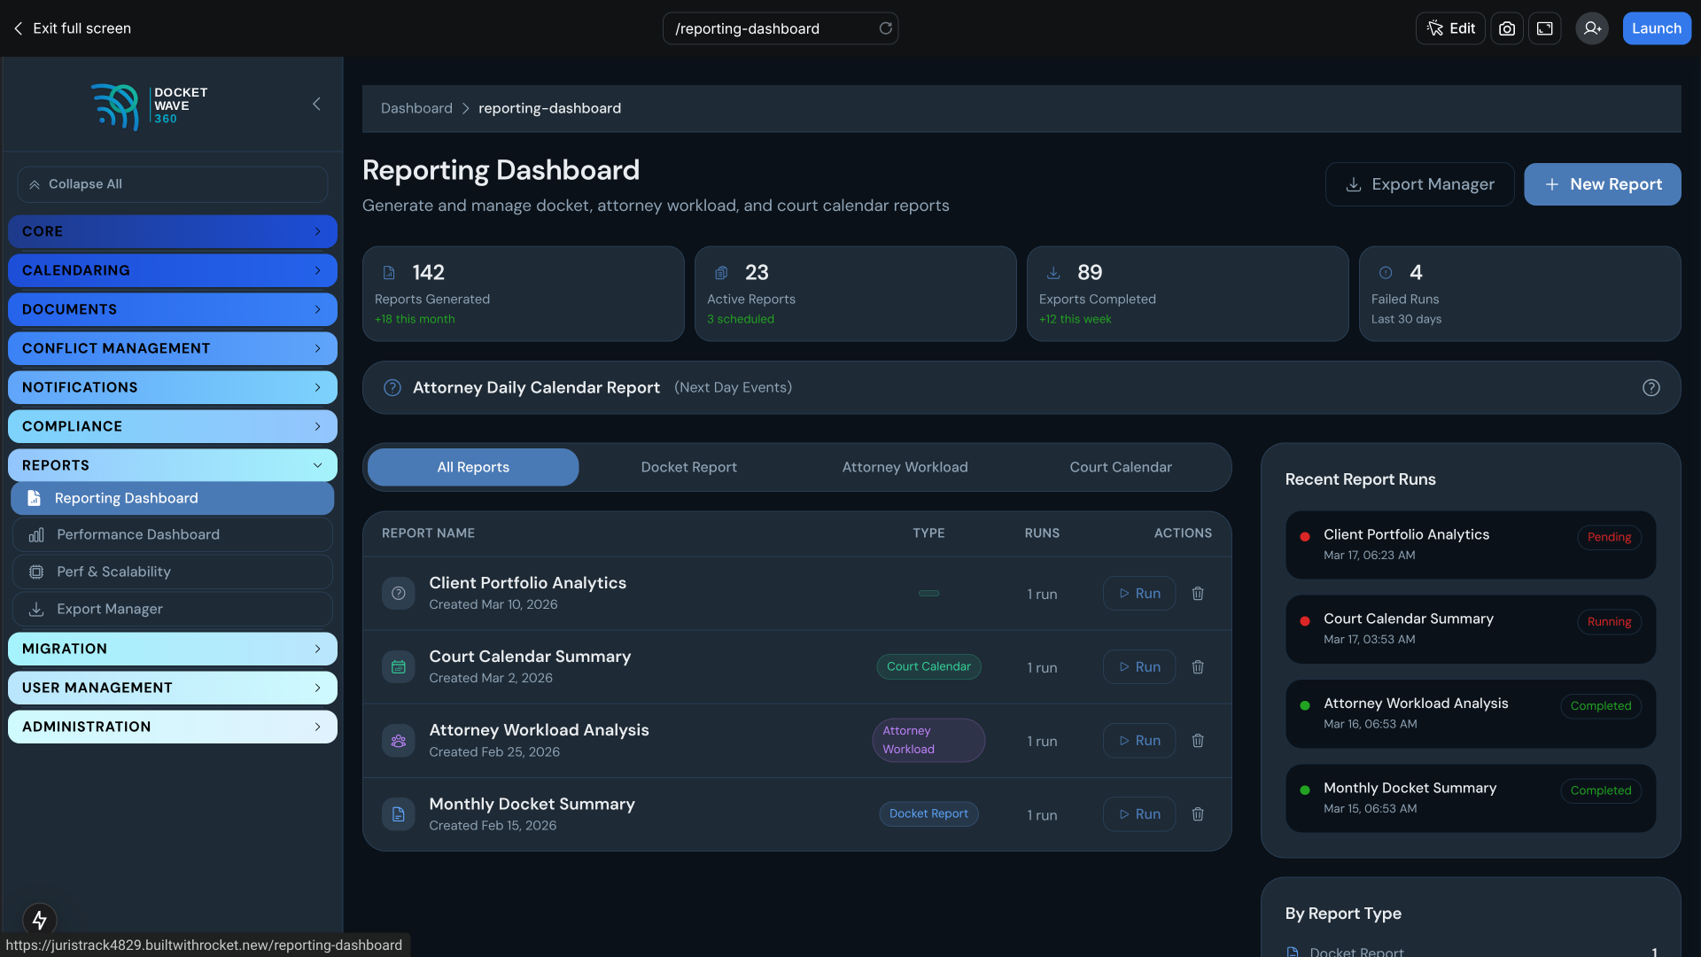
Task: Expand the ADMINISTRATION sidebar section
Action: (172, 727)
